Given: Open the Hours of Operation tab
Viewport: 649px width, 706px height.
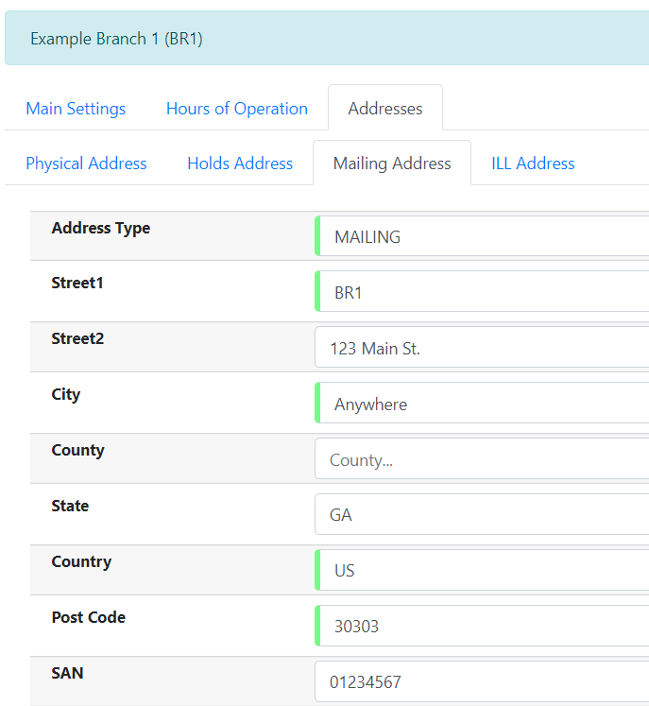Looking at the screenshot, I should coord(236,109).
